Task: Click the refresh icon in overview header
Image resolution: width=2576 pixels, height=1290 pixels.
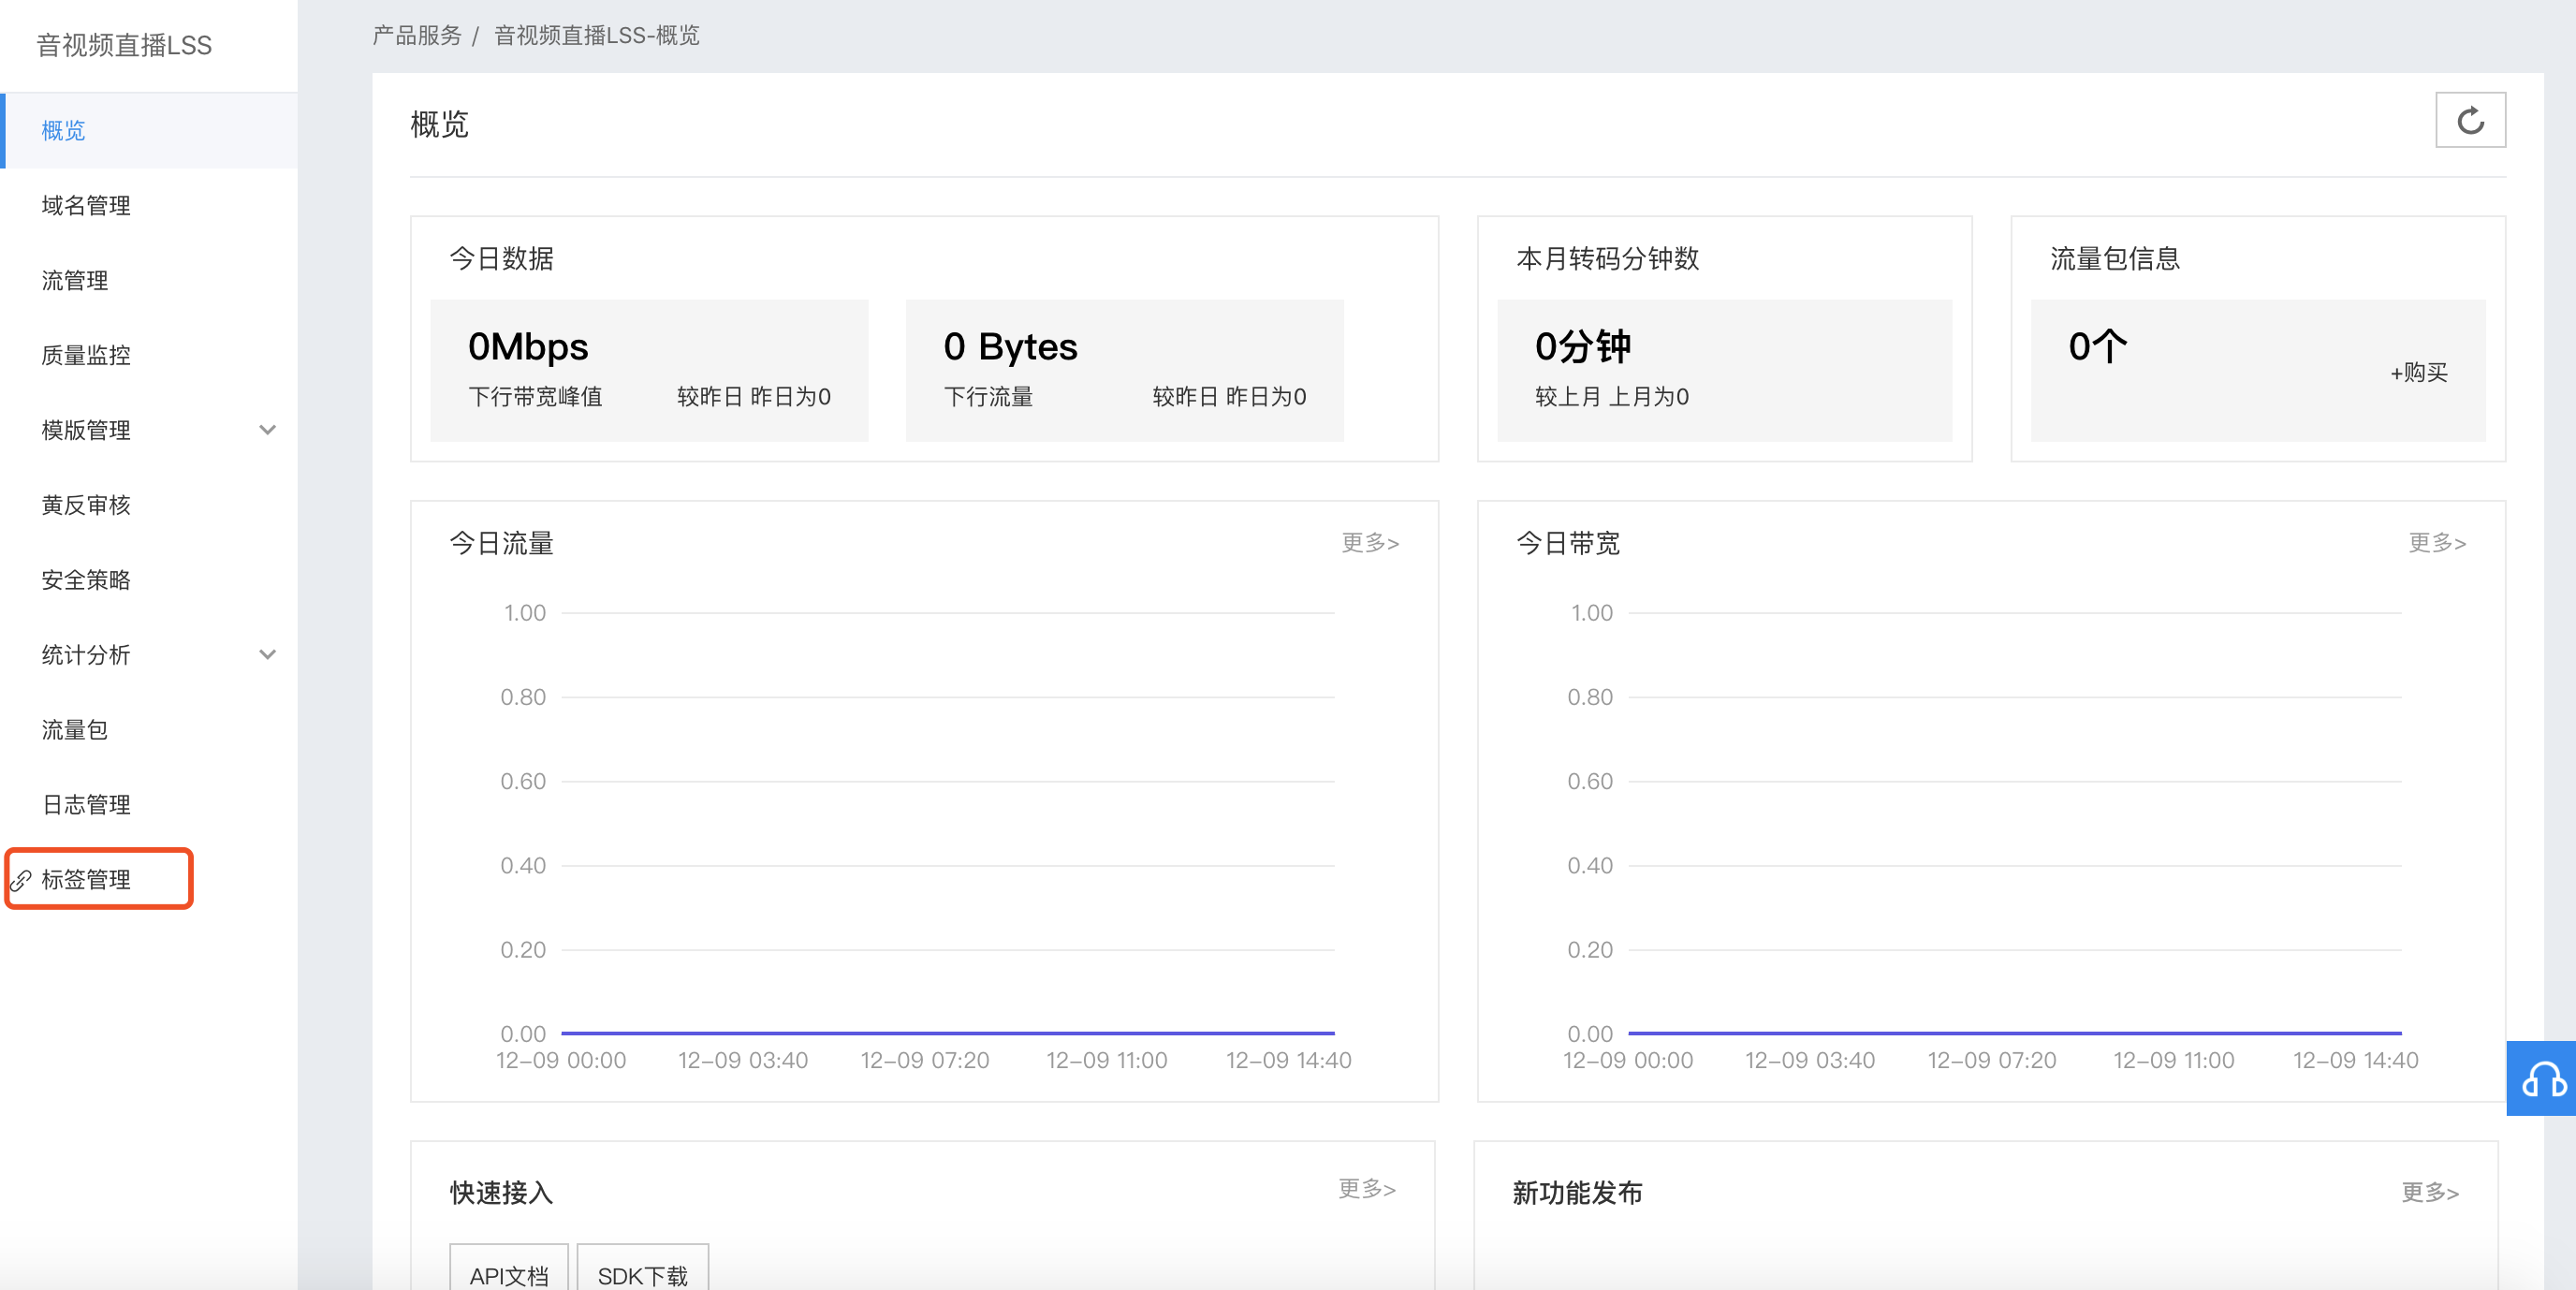Action: [x=2469, y=120]
